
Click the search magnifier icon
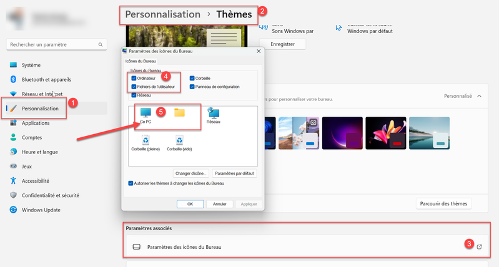pos(101,44)
